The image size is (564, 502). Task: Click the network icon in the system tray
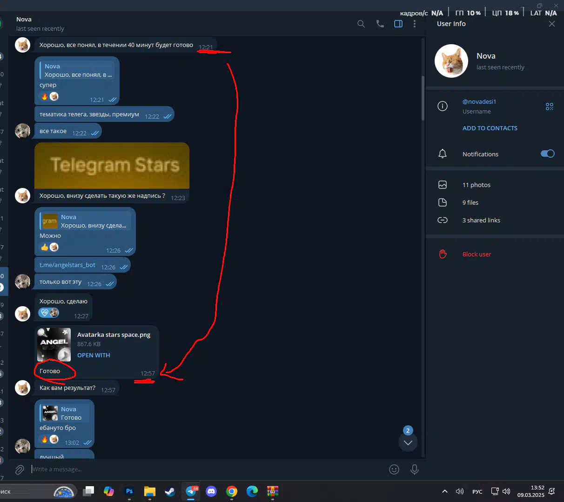coord(495,491)
